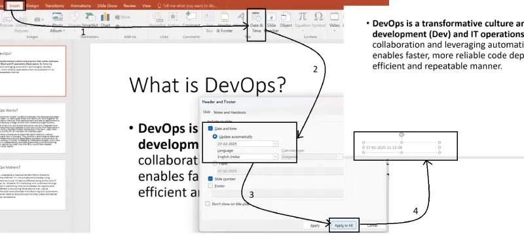Open the View ribbon tab
Screen dimensions: 524x243
point(146,6)
